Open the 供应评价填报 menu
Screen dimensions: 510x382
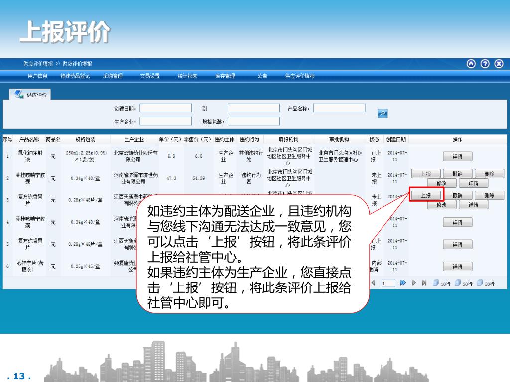pos(300,76)
